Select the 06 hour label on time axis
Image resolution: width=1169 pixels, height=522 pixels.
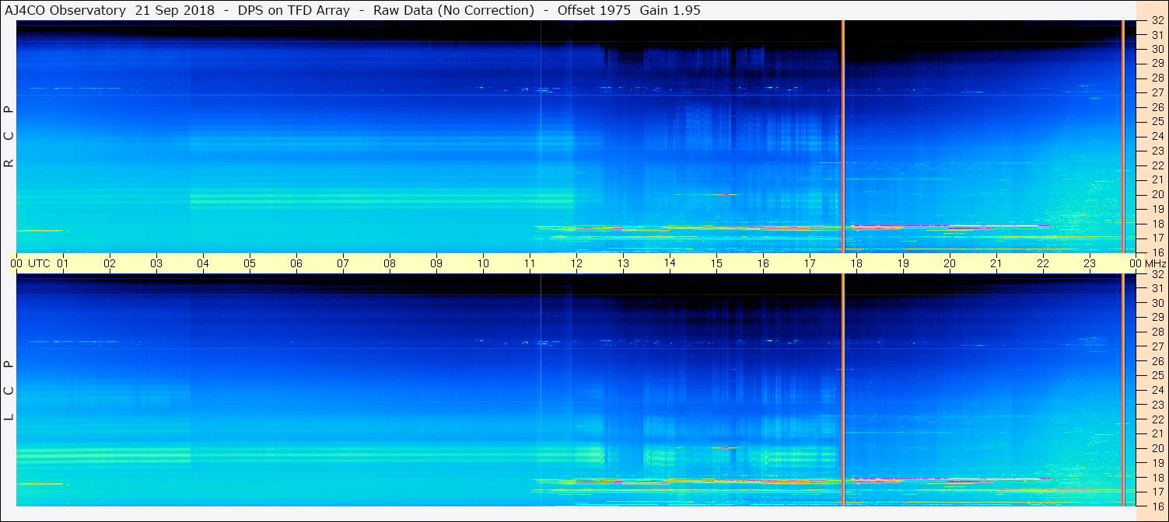pyautogui.click(x=296, y=263)
